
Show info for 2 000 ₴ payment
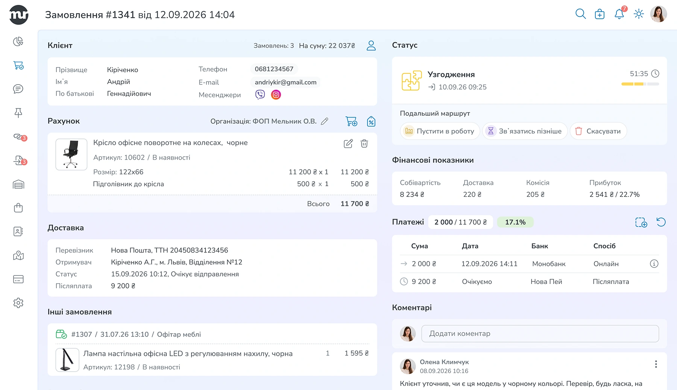pyautogui.click(x=654, y=264)
